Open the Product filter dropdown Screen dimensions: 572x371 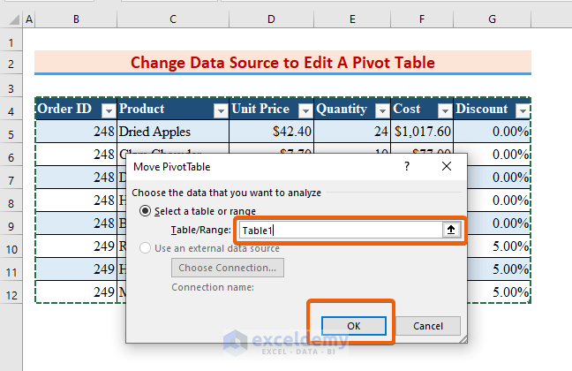point(220,110)
